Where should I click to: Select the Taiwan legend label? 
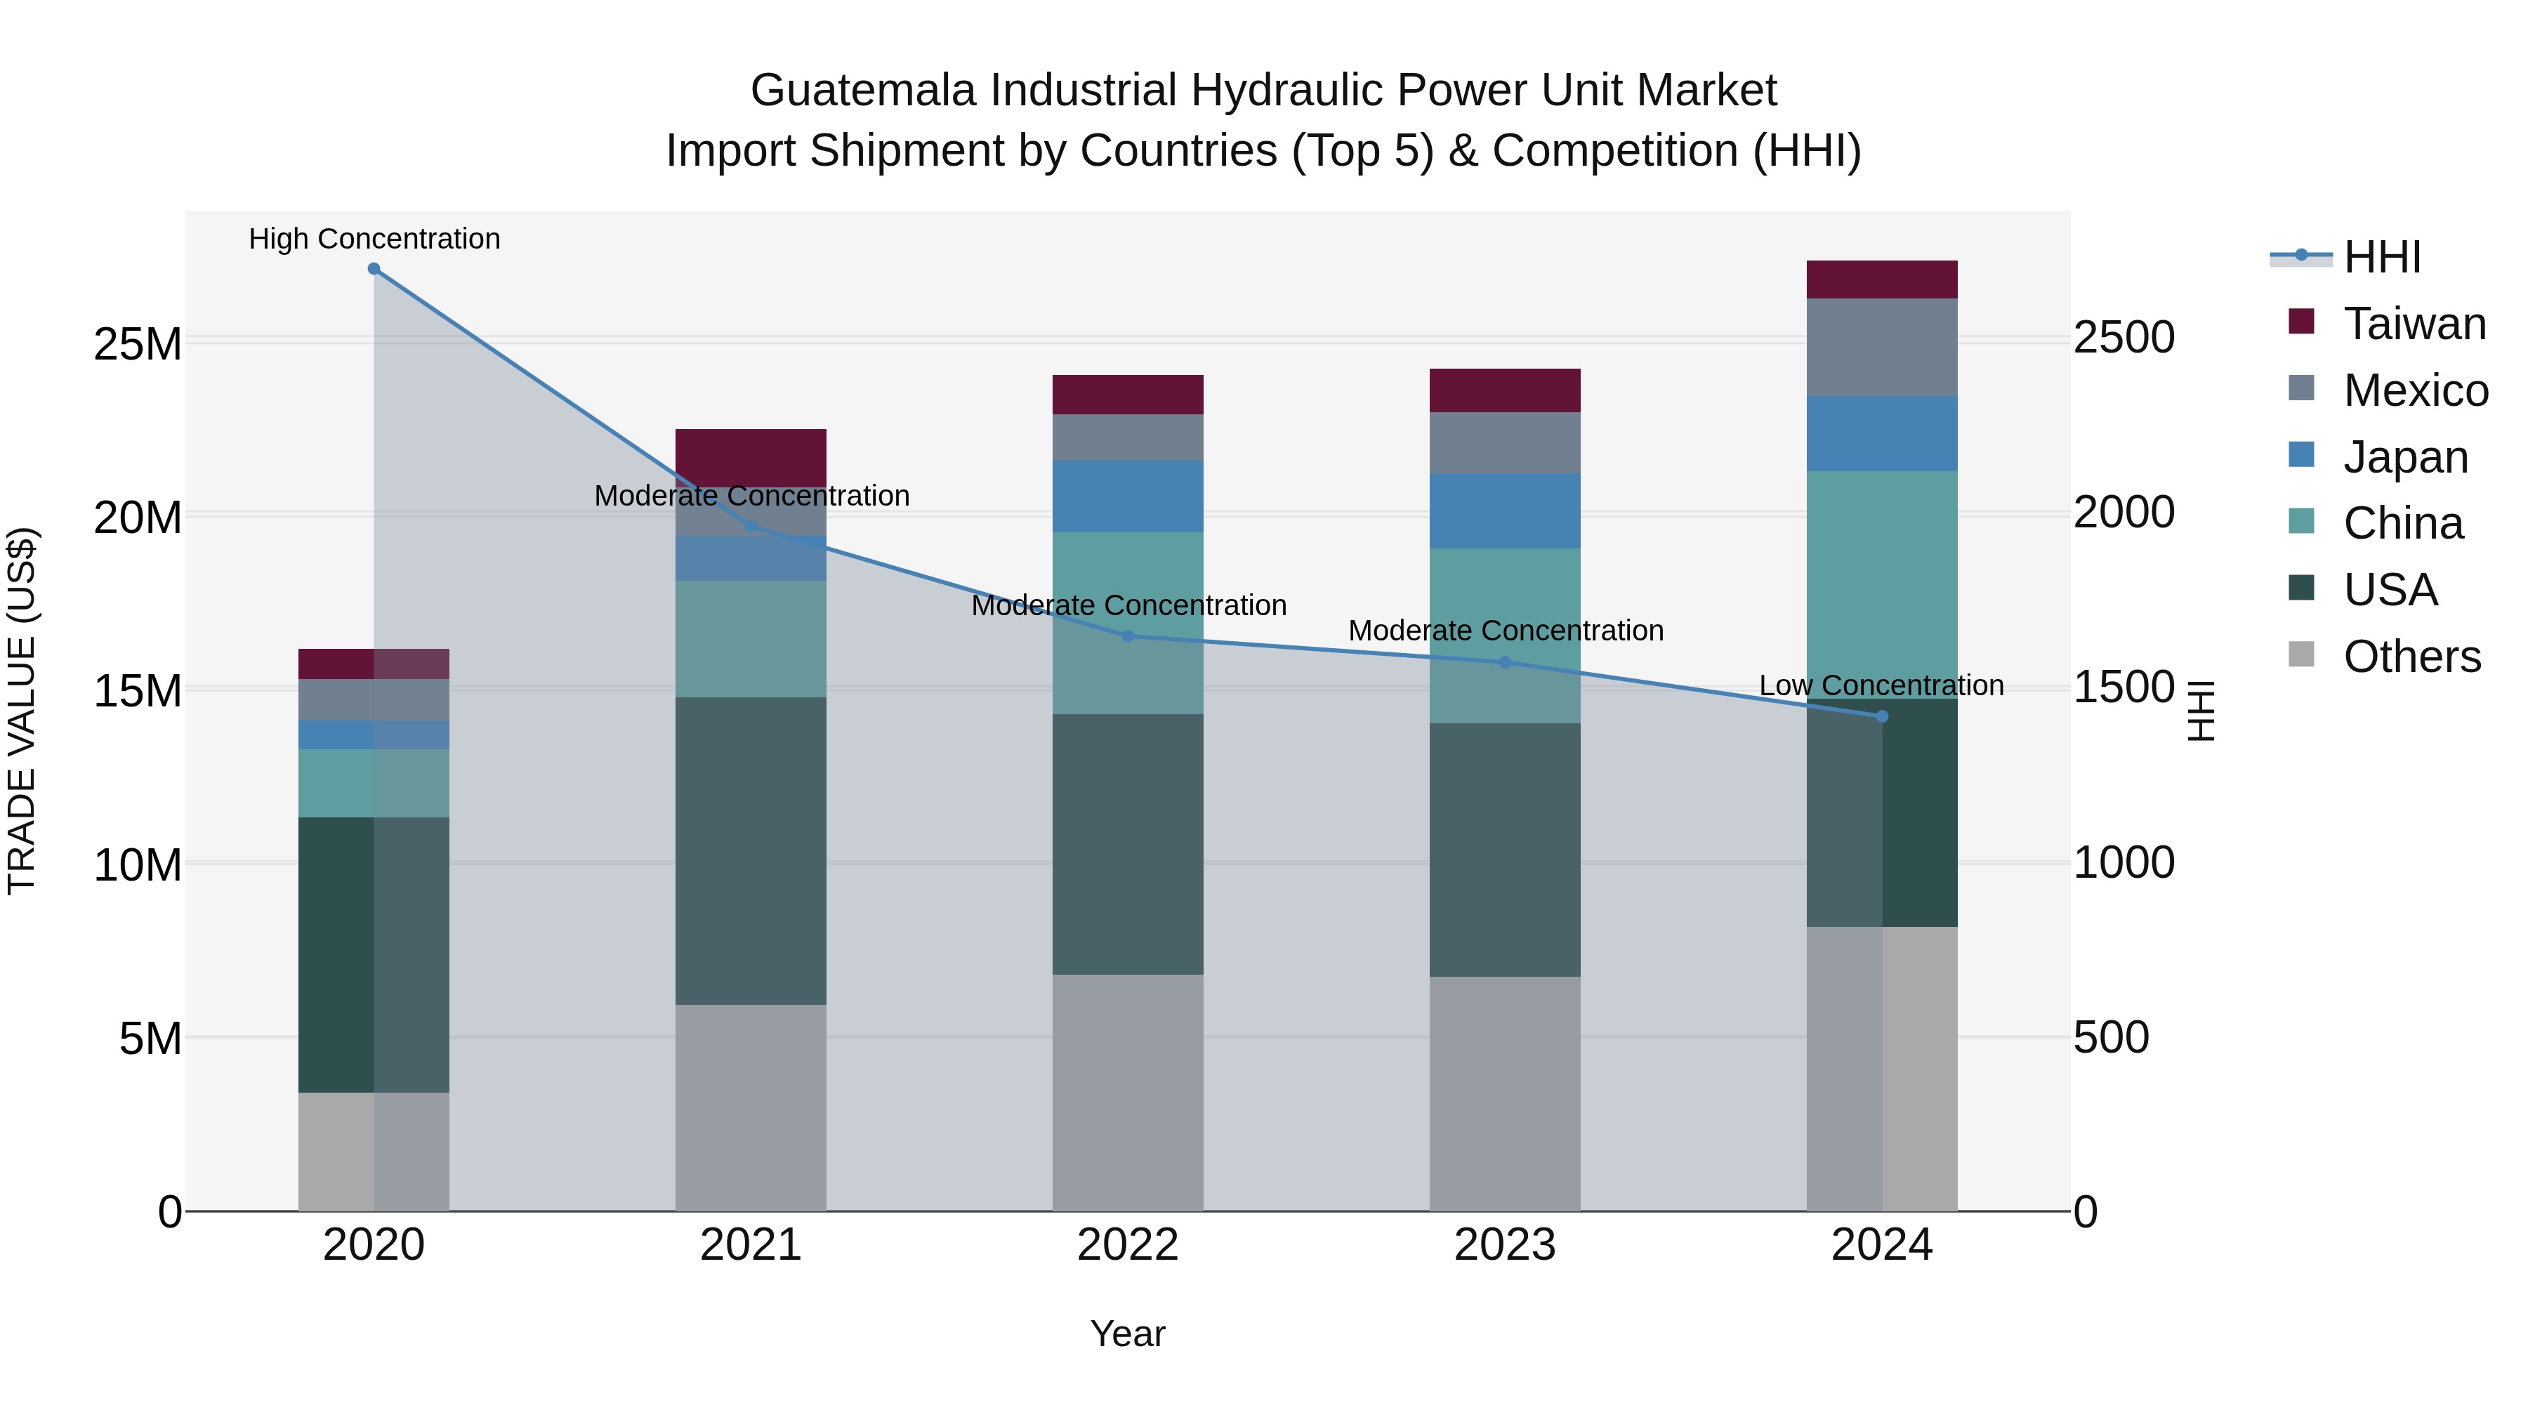point(2415,324)
